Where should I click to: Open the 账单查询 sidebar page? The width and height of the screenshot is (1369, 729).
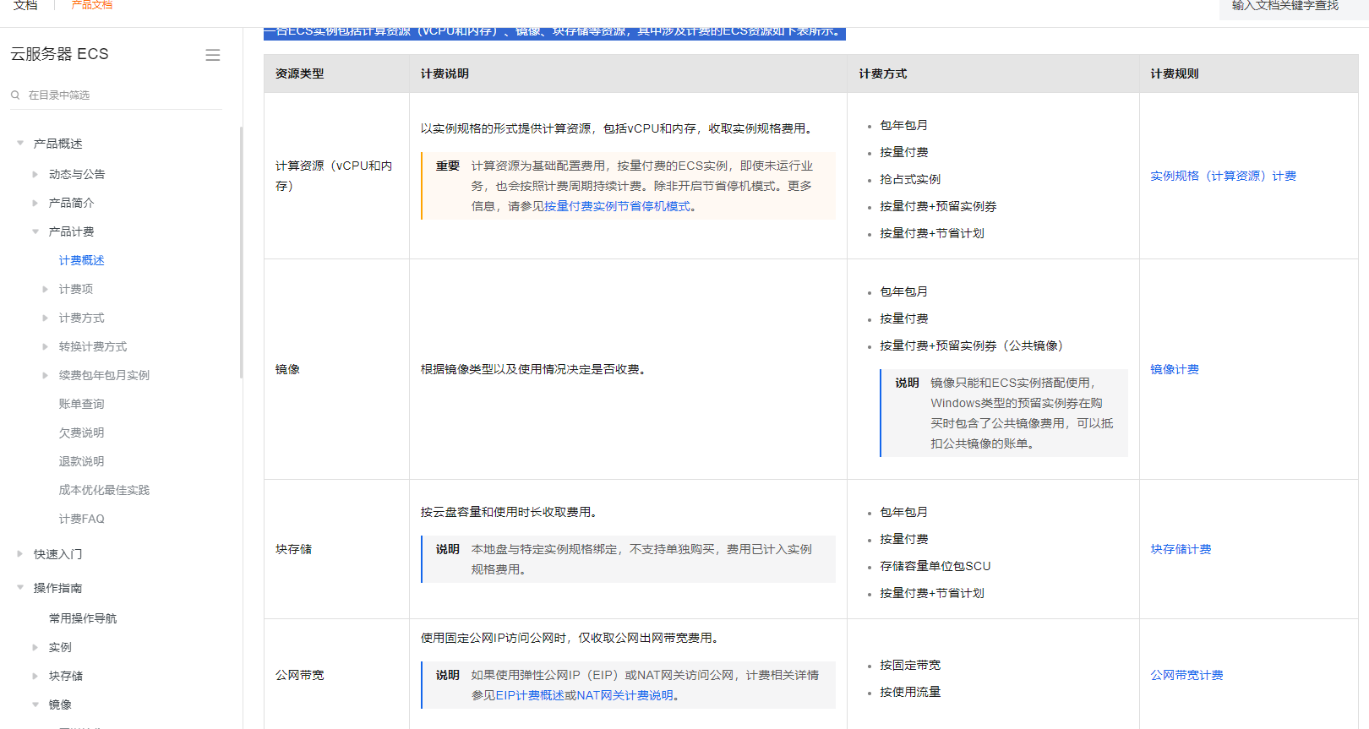(x=81, y=404)
